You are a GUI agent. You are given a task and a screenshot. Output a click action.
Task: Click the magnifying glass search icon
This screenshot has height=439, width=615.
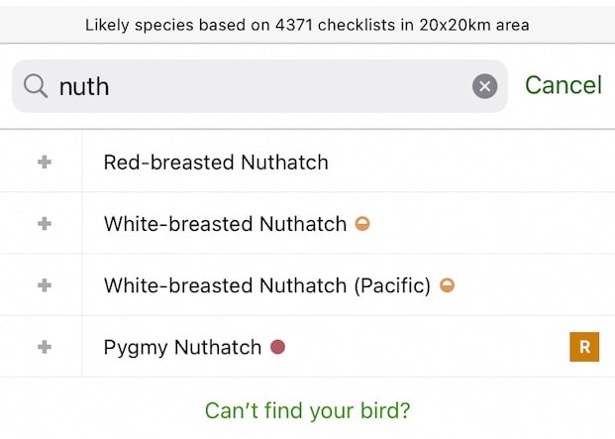36,86
